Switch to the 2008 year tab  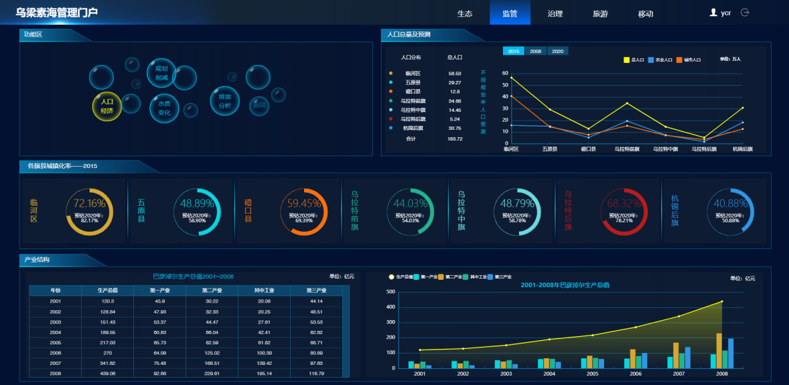coord(535,52)
